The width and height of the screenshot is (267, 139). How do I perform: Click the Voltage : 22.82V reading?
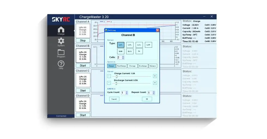point(190,25)
